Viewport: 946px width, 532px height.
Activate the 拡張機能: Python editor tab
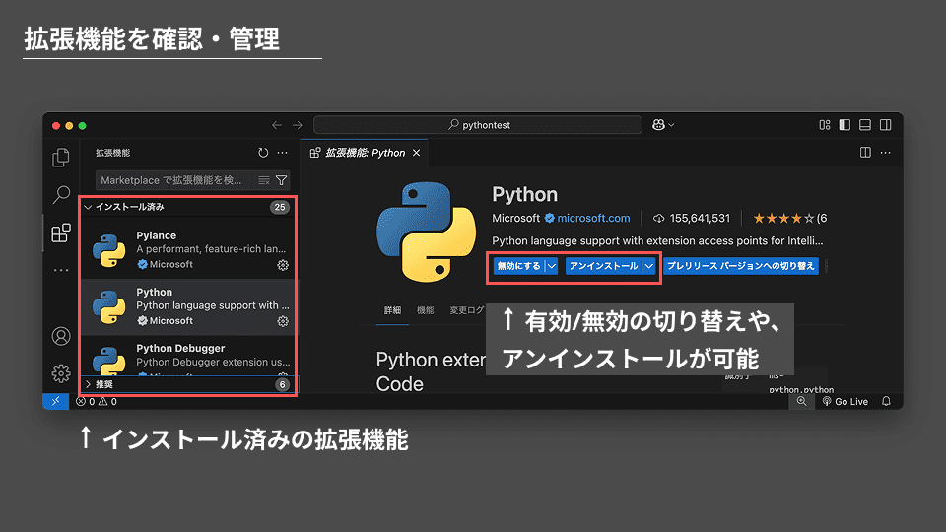pyautogui.click(x=365, y=153)
